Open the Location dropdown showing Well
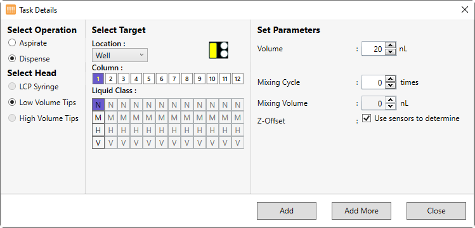The image size is (475, 228). pos(120,55)
